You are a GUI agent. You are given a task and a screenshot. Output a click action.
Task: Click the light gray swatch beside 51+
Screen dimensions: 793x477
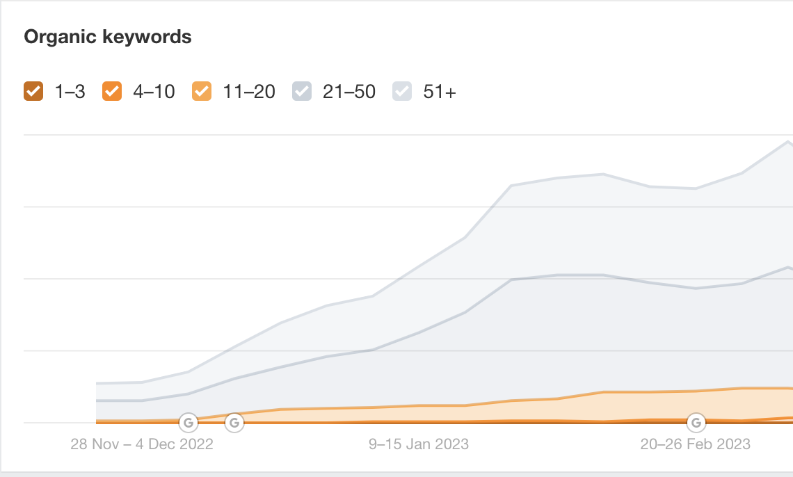[401, 91]
